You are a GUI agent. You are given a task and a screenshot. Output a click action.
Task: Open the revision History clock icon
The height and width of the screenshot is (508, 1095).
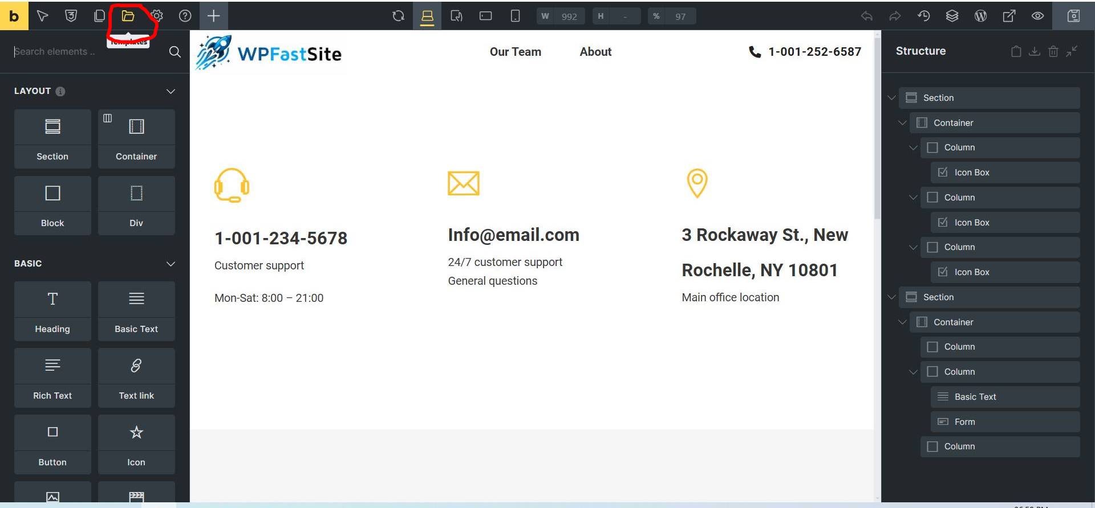[x=924, y=16]
